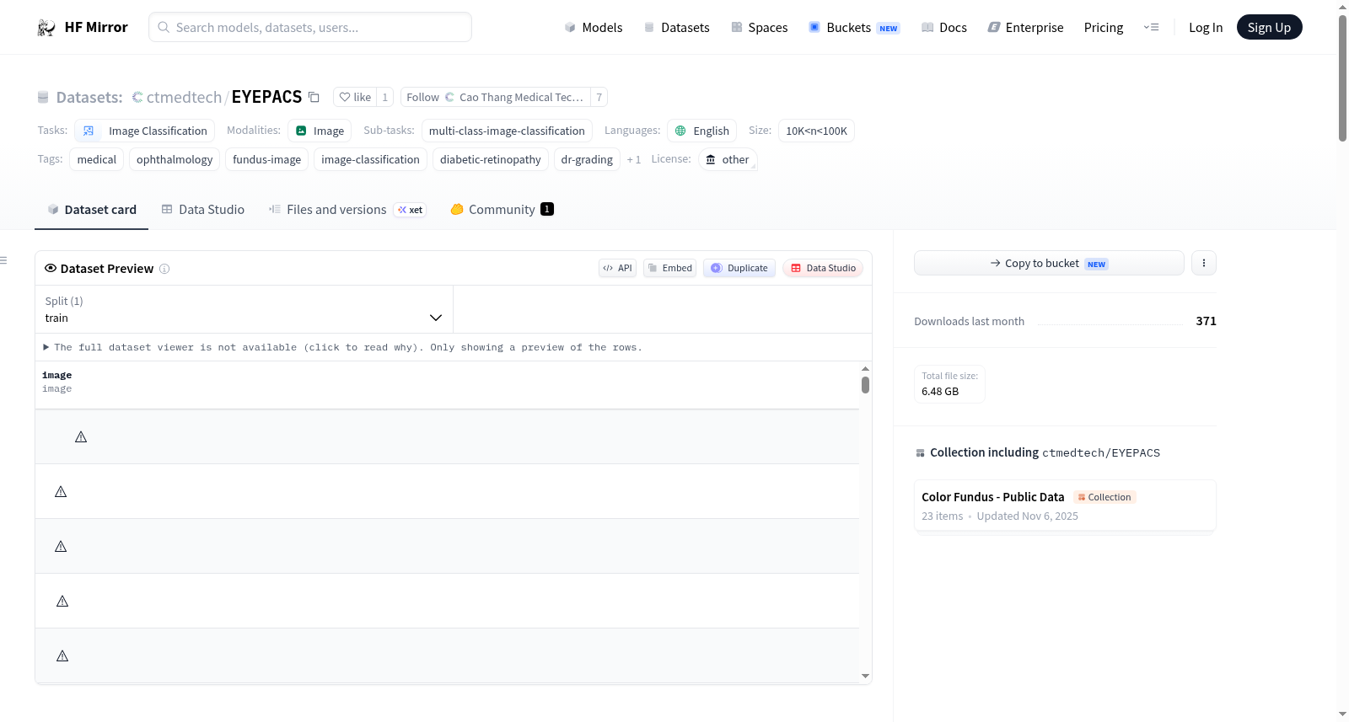Click the Embed button

click(670, 268)
